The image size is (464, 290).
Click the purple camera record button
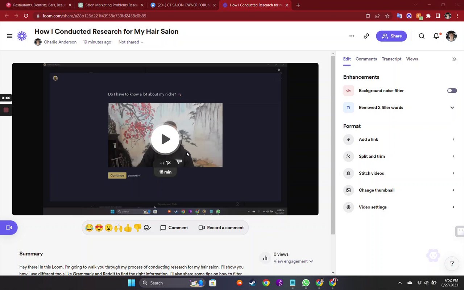pyautogui.click(x=9, y=228)
